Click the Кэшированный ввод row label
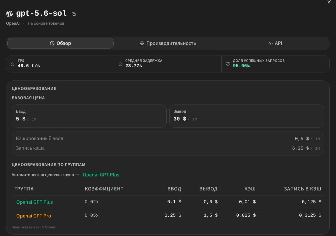Viewport: 336px width, 236px height. [40, 138]
